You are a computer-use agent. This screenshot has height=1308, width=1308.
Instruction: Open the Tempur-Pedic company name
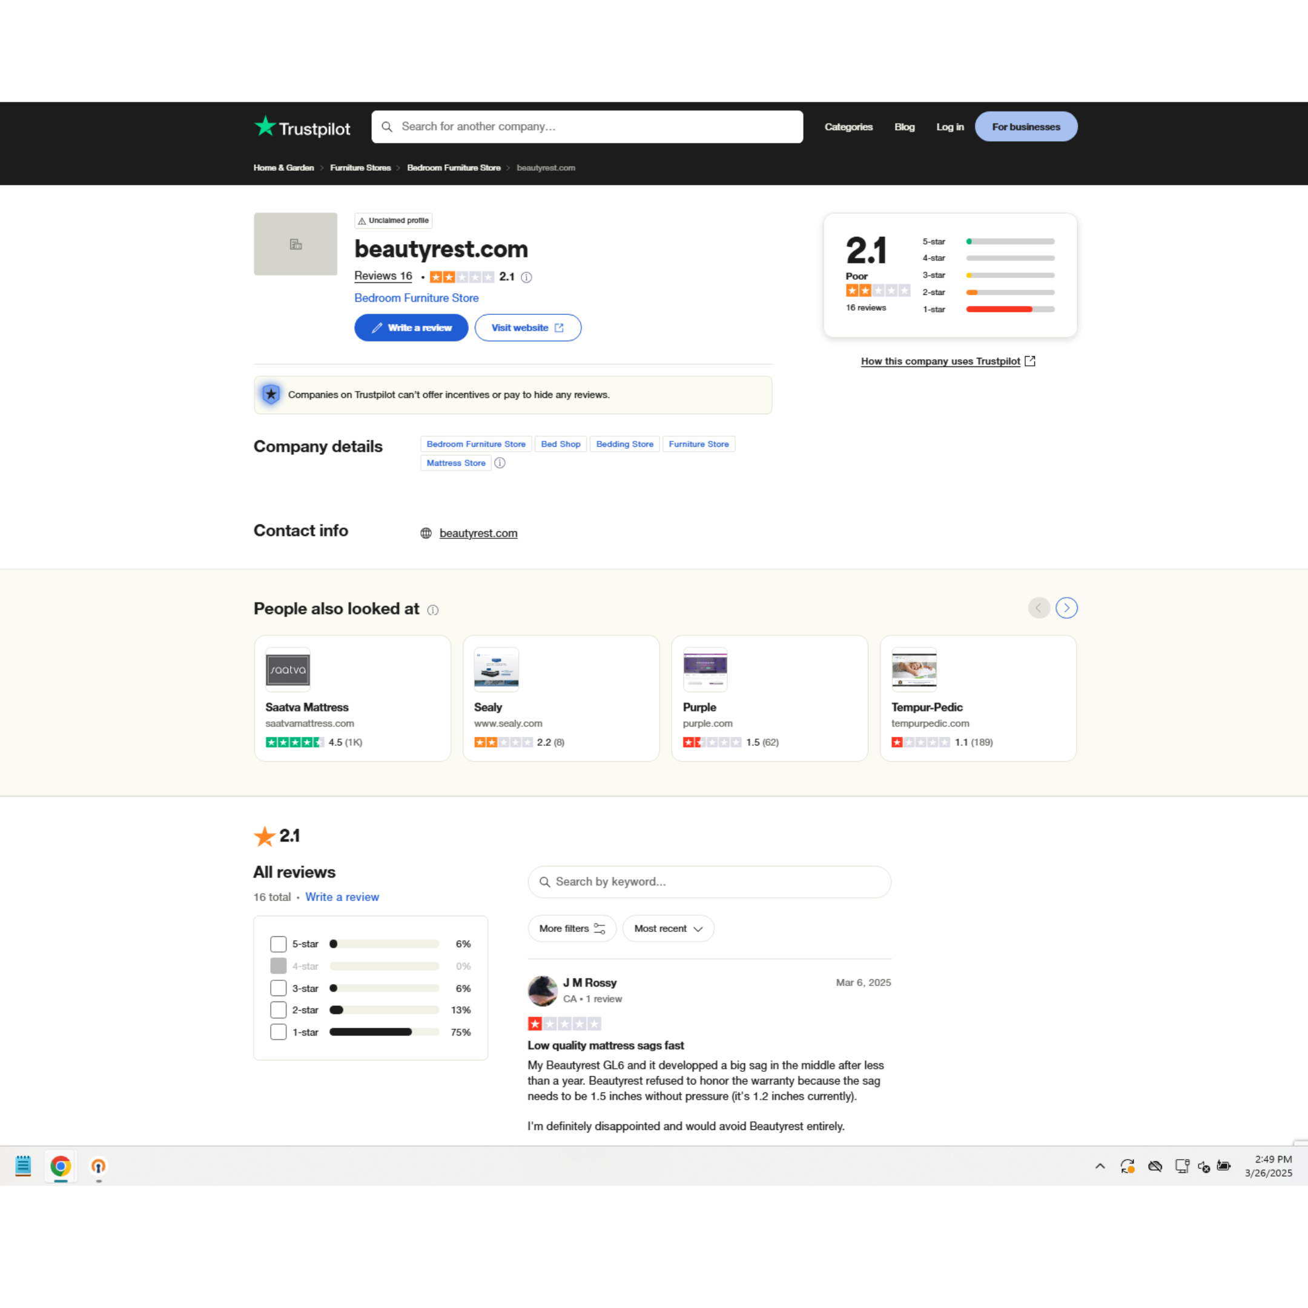[927, 707]
